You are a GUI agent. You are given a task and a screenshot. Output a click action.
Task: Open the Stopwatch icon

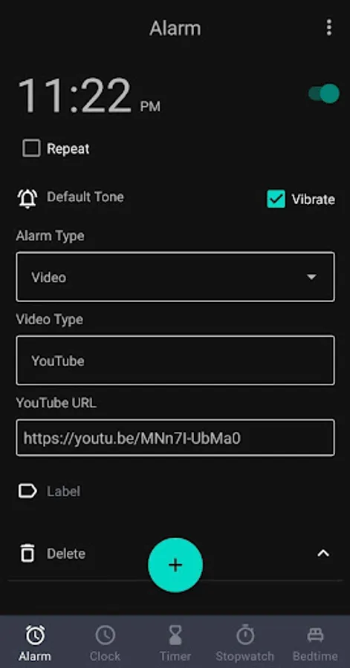pos(245,635)
